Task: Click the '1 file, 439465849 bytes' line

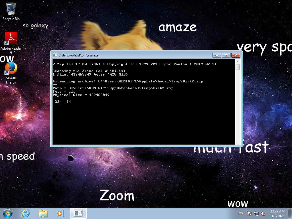Action: 90,74
